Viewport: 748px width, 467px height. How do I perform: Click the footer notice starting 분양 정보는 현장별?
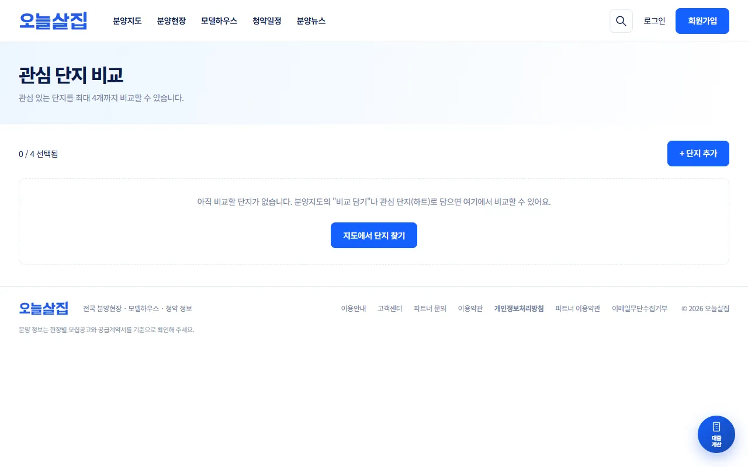(x=106, y=330)
